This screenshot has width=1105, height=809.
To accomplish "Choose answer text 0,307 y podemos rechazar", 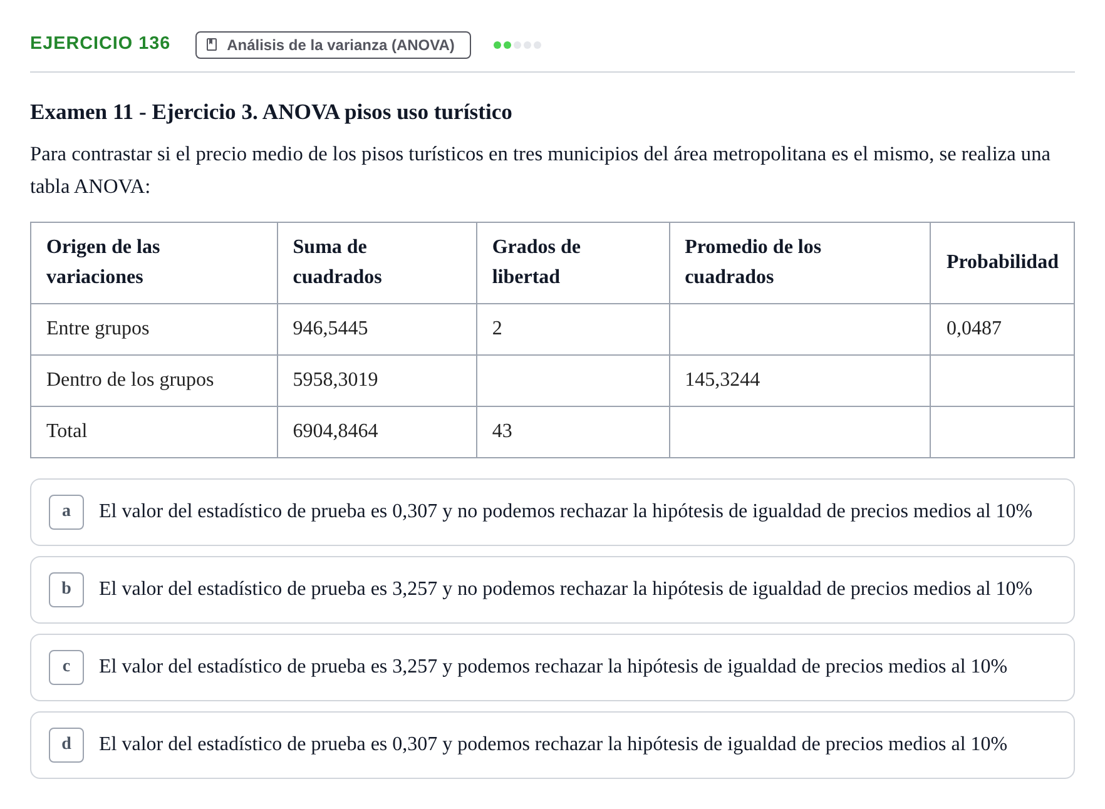I will click(x=552, y=745).
